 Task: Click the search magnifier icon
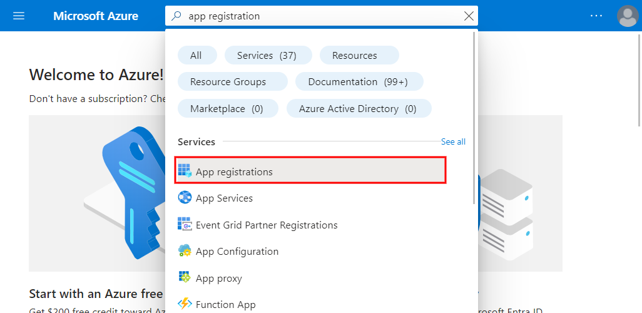point(176,16)
